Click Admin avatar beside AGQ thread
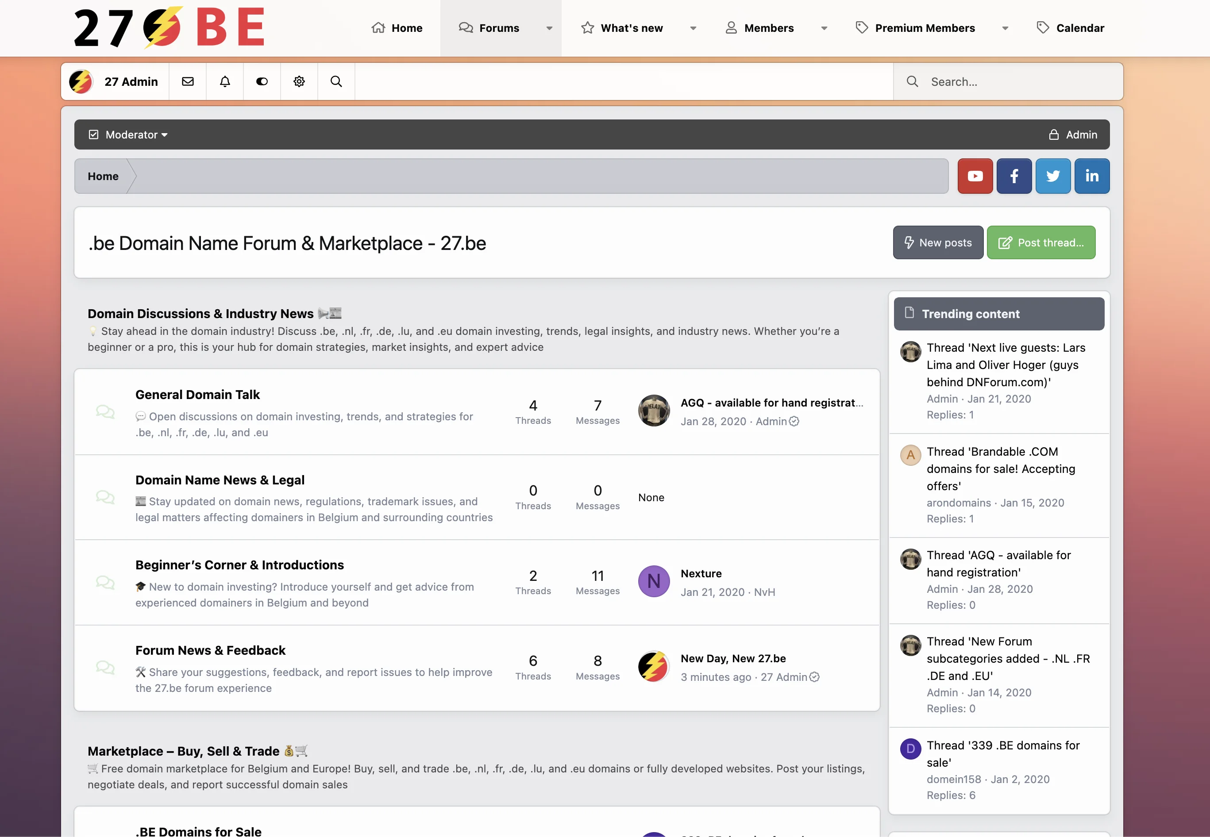 point(654,411)
